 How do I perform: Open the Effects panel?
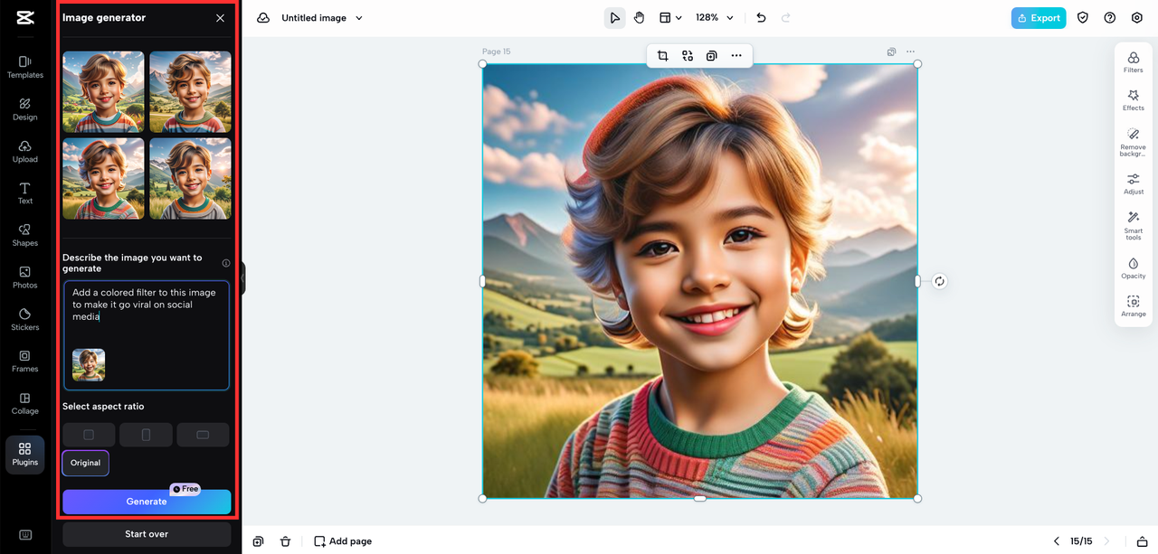(1133, 99)
